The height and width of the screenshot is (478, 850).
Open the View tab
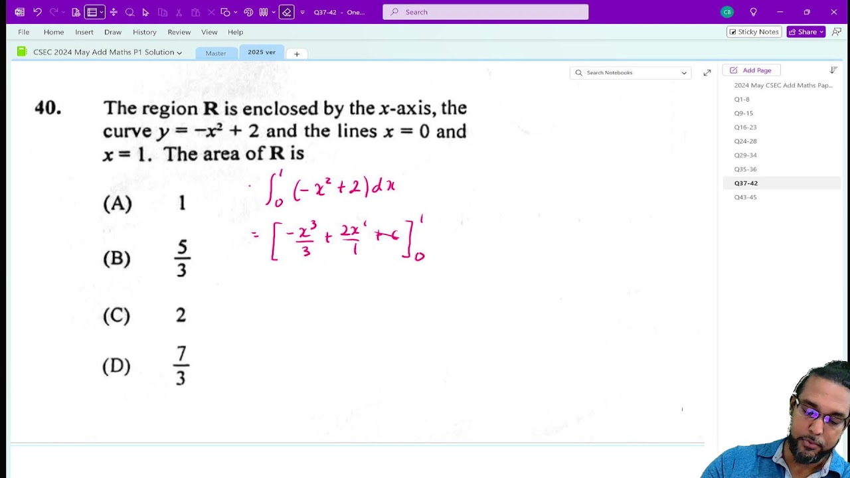click(x=209, y=32)
